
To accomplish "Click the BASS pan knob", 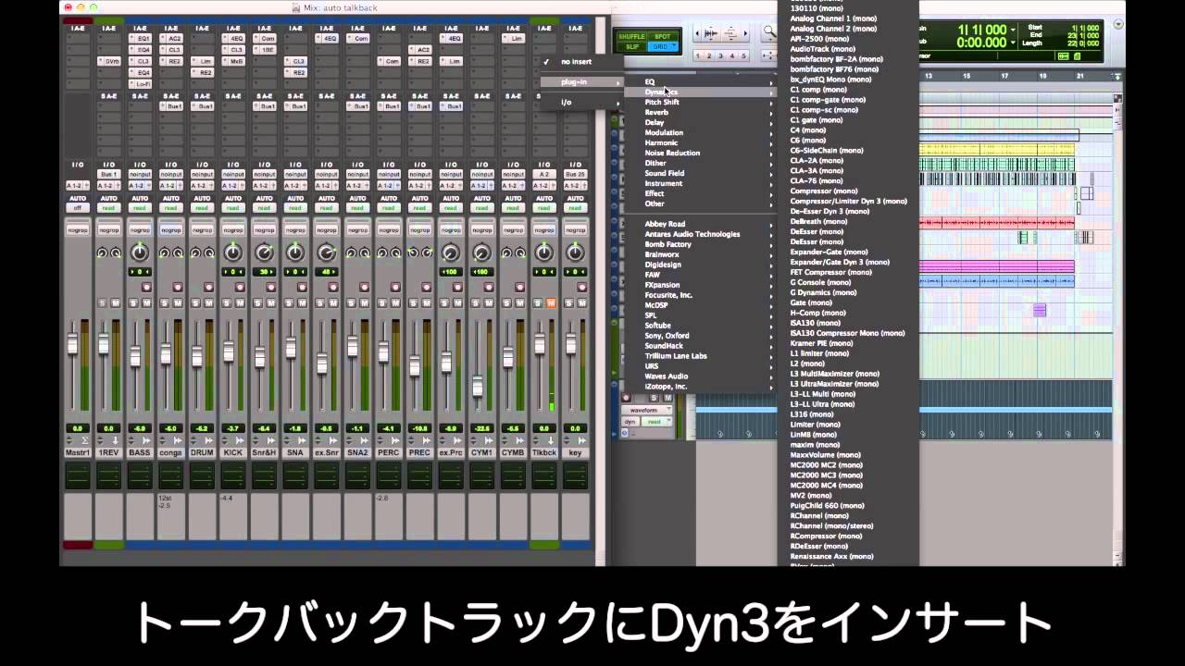I will pos(140,253).
